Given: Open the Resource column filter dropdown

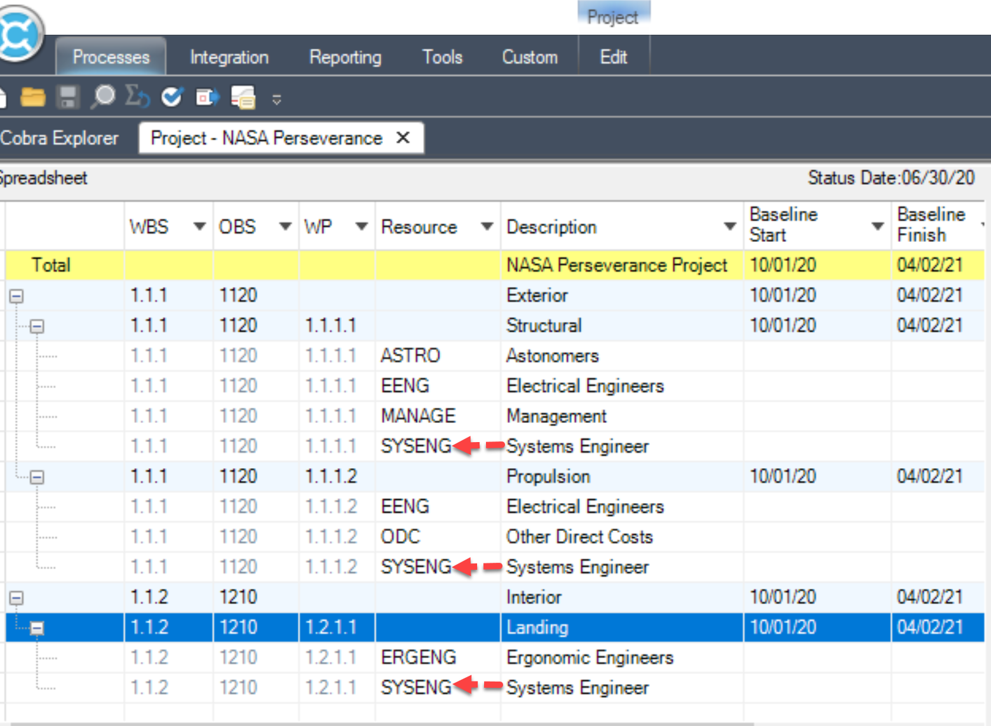Looking at the screenshot, I should (487, 227).
